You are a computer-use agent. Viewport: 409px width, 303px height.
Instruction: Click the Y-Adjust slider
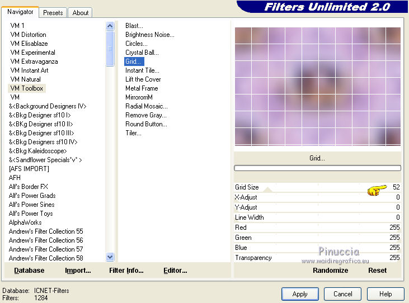click(x=317, y=207)
